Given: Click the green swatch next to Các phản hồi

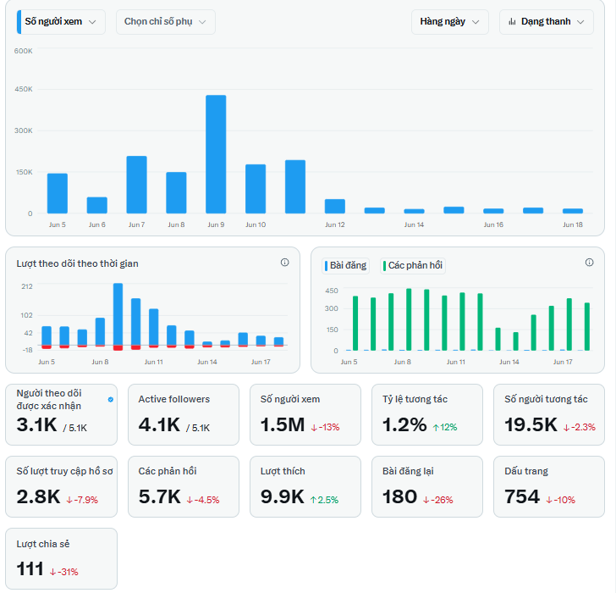Looking at the screenshot, I should point(384,266).
